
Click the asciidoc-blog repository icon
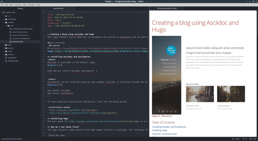click(4, 12)
